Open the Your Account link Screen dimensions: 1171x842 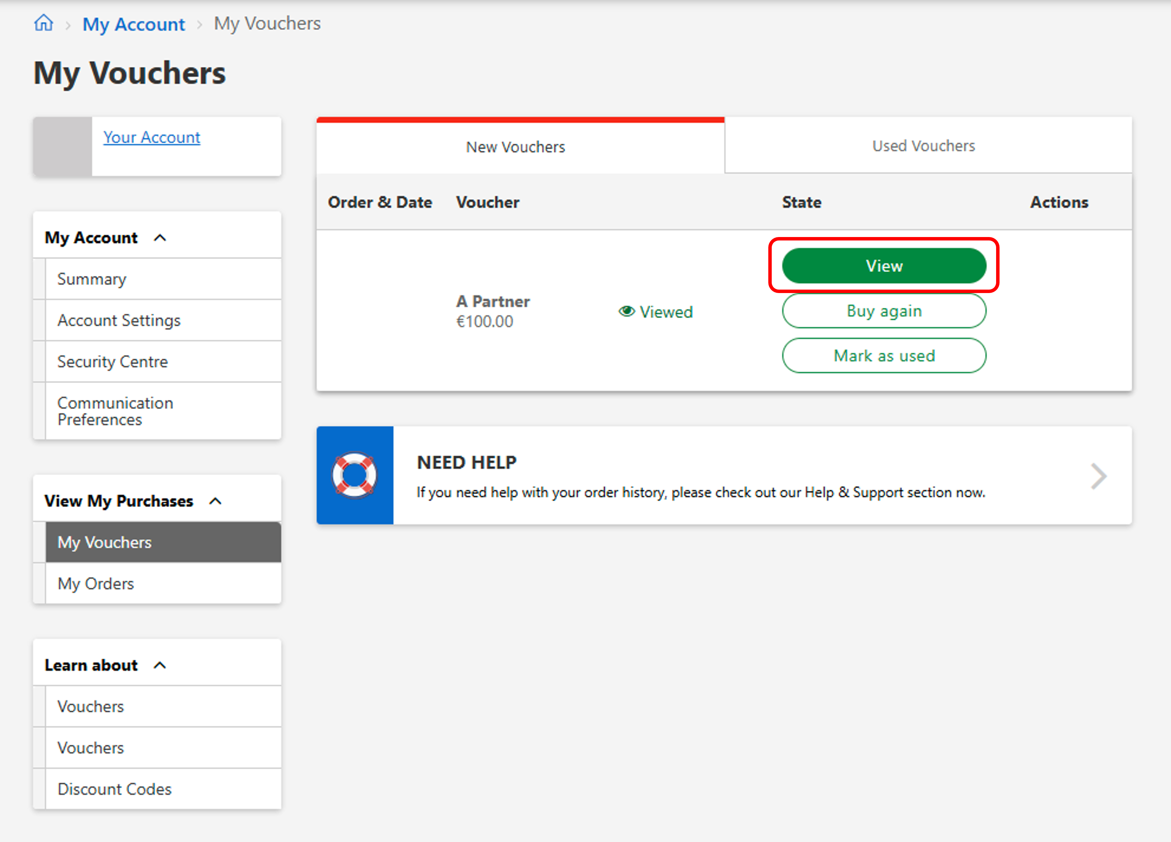coord(152,137)
